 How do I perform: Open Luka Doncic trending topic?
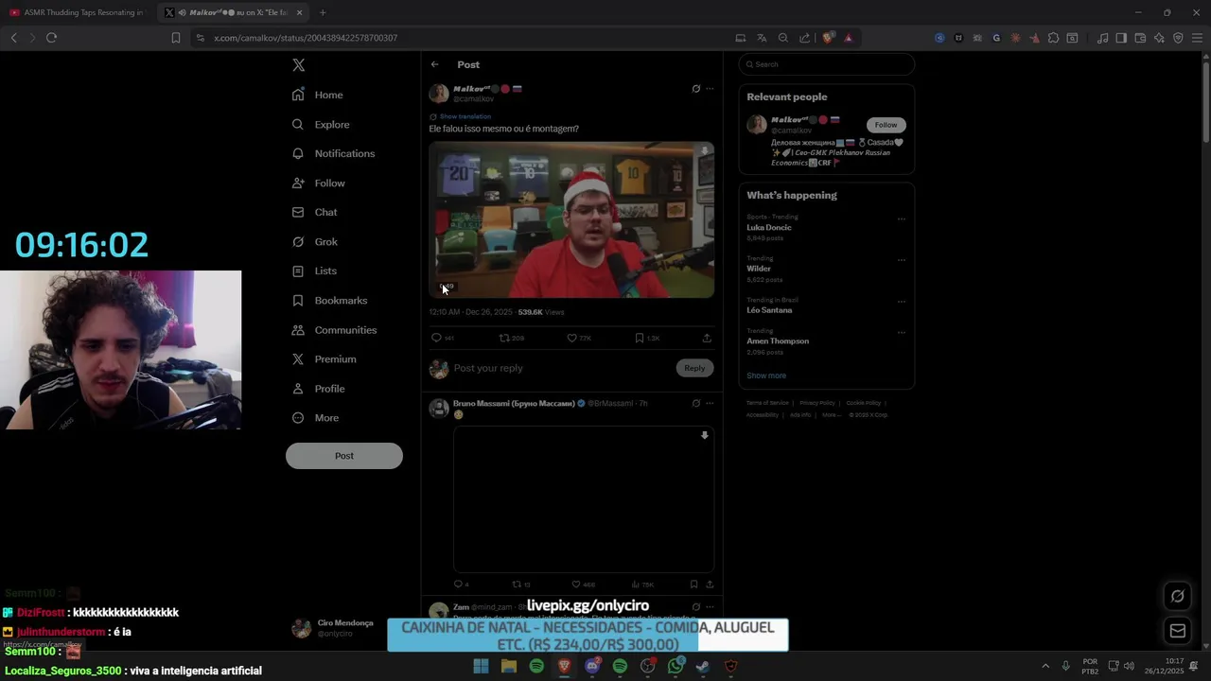pyautogui.click(x=769, y=227)
